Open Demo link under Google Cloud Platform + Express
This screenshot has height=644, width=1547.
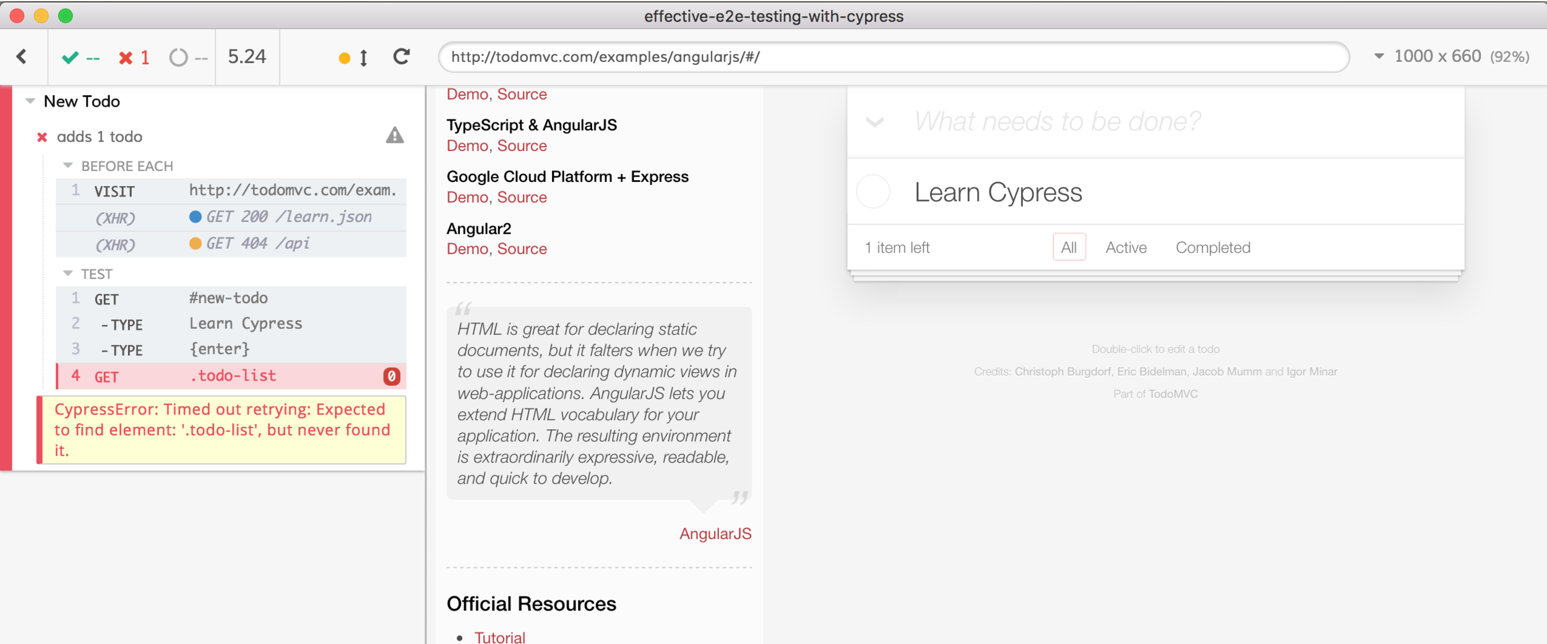[x=467, y=197]
